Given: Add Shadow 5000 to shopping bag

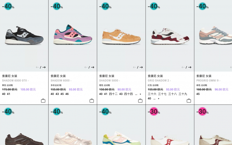Looking at the screenshot, I should tap(140, 101).
